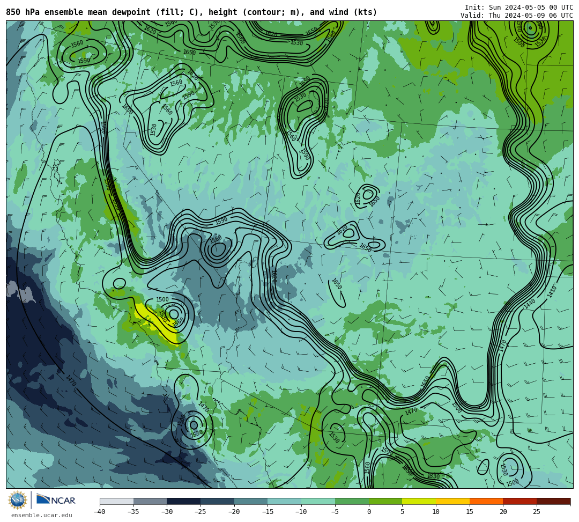Click the olive green colorbar swatch from 0 to 5

pyautogui.click(x=385, y=501)
